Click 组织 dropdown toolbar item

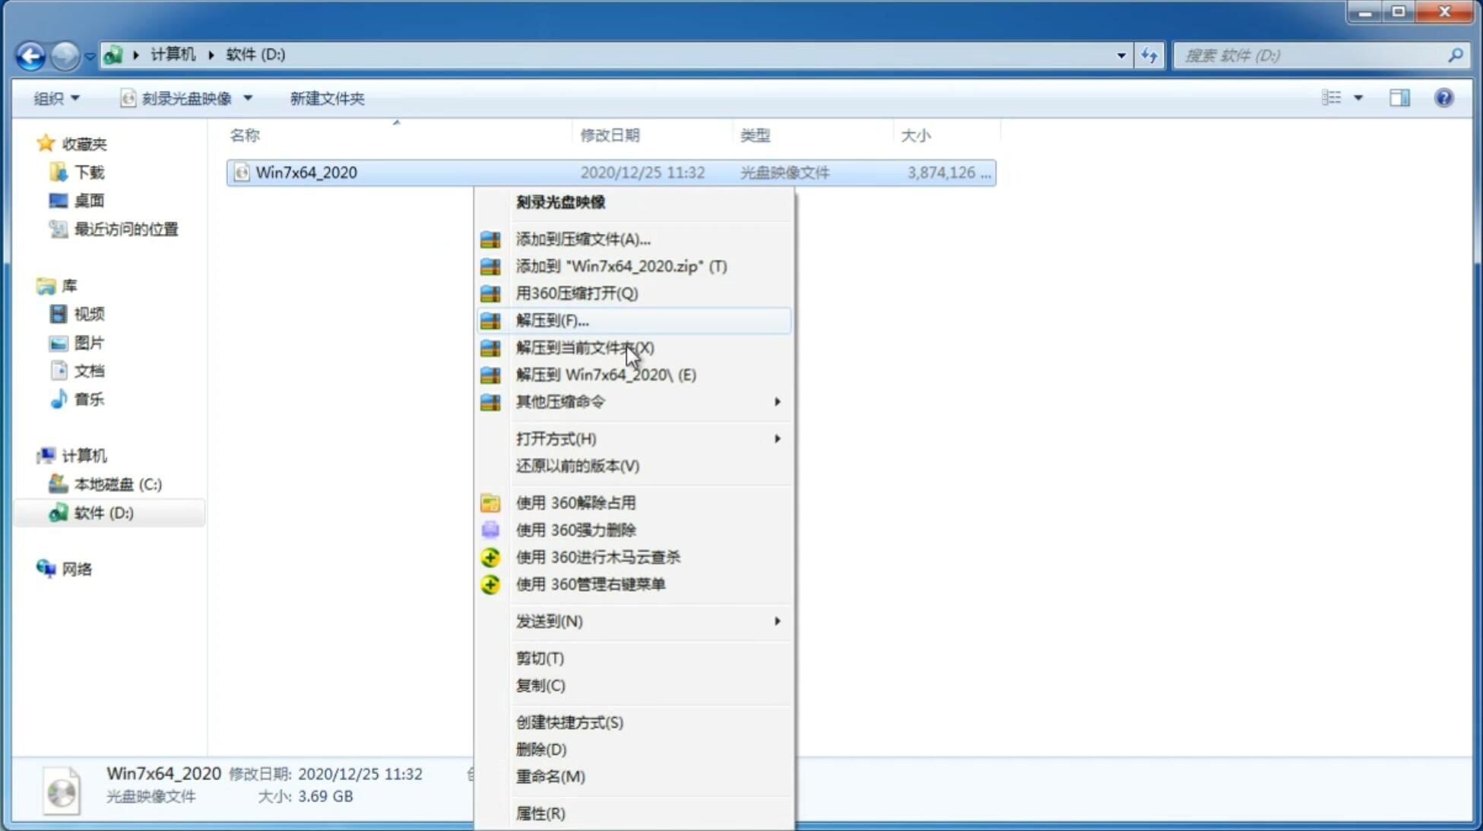point(56,98)
